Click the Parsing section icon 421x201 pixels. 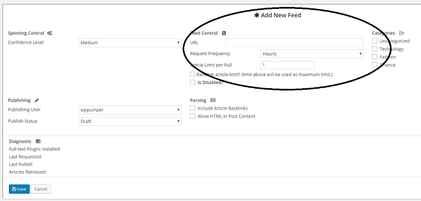213,100
